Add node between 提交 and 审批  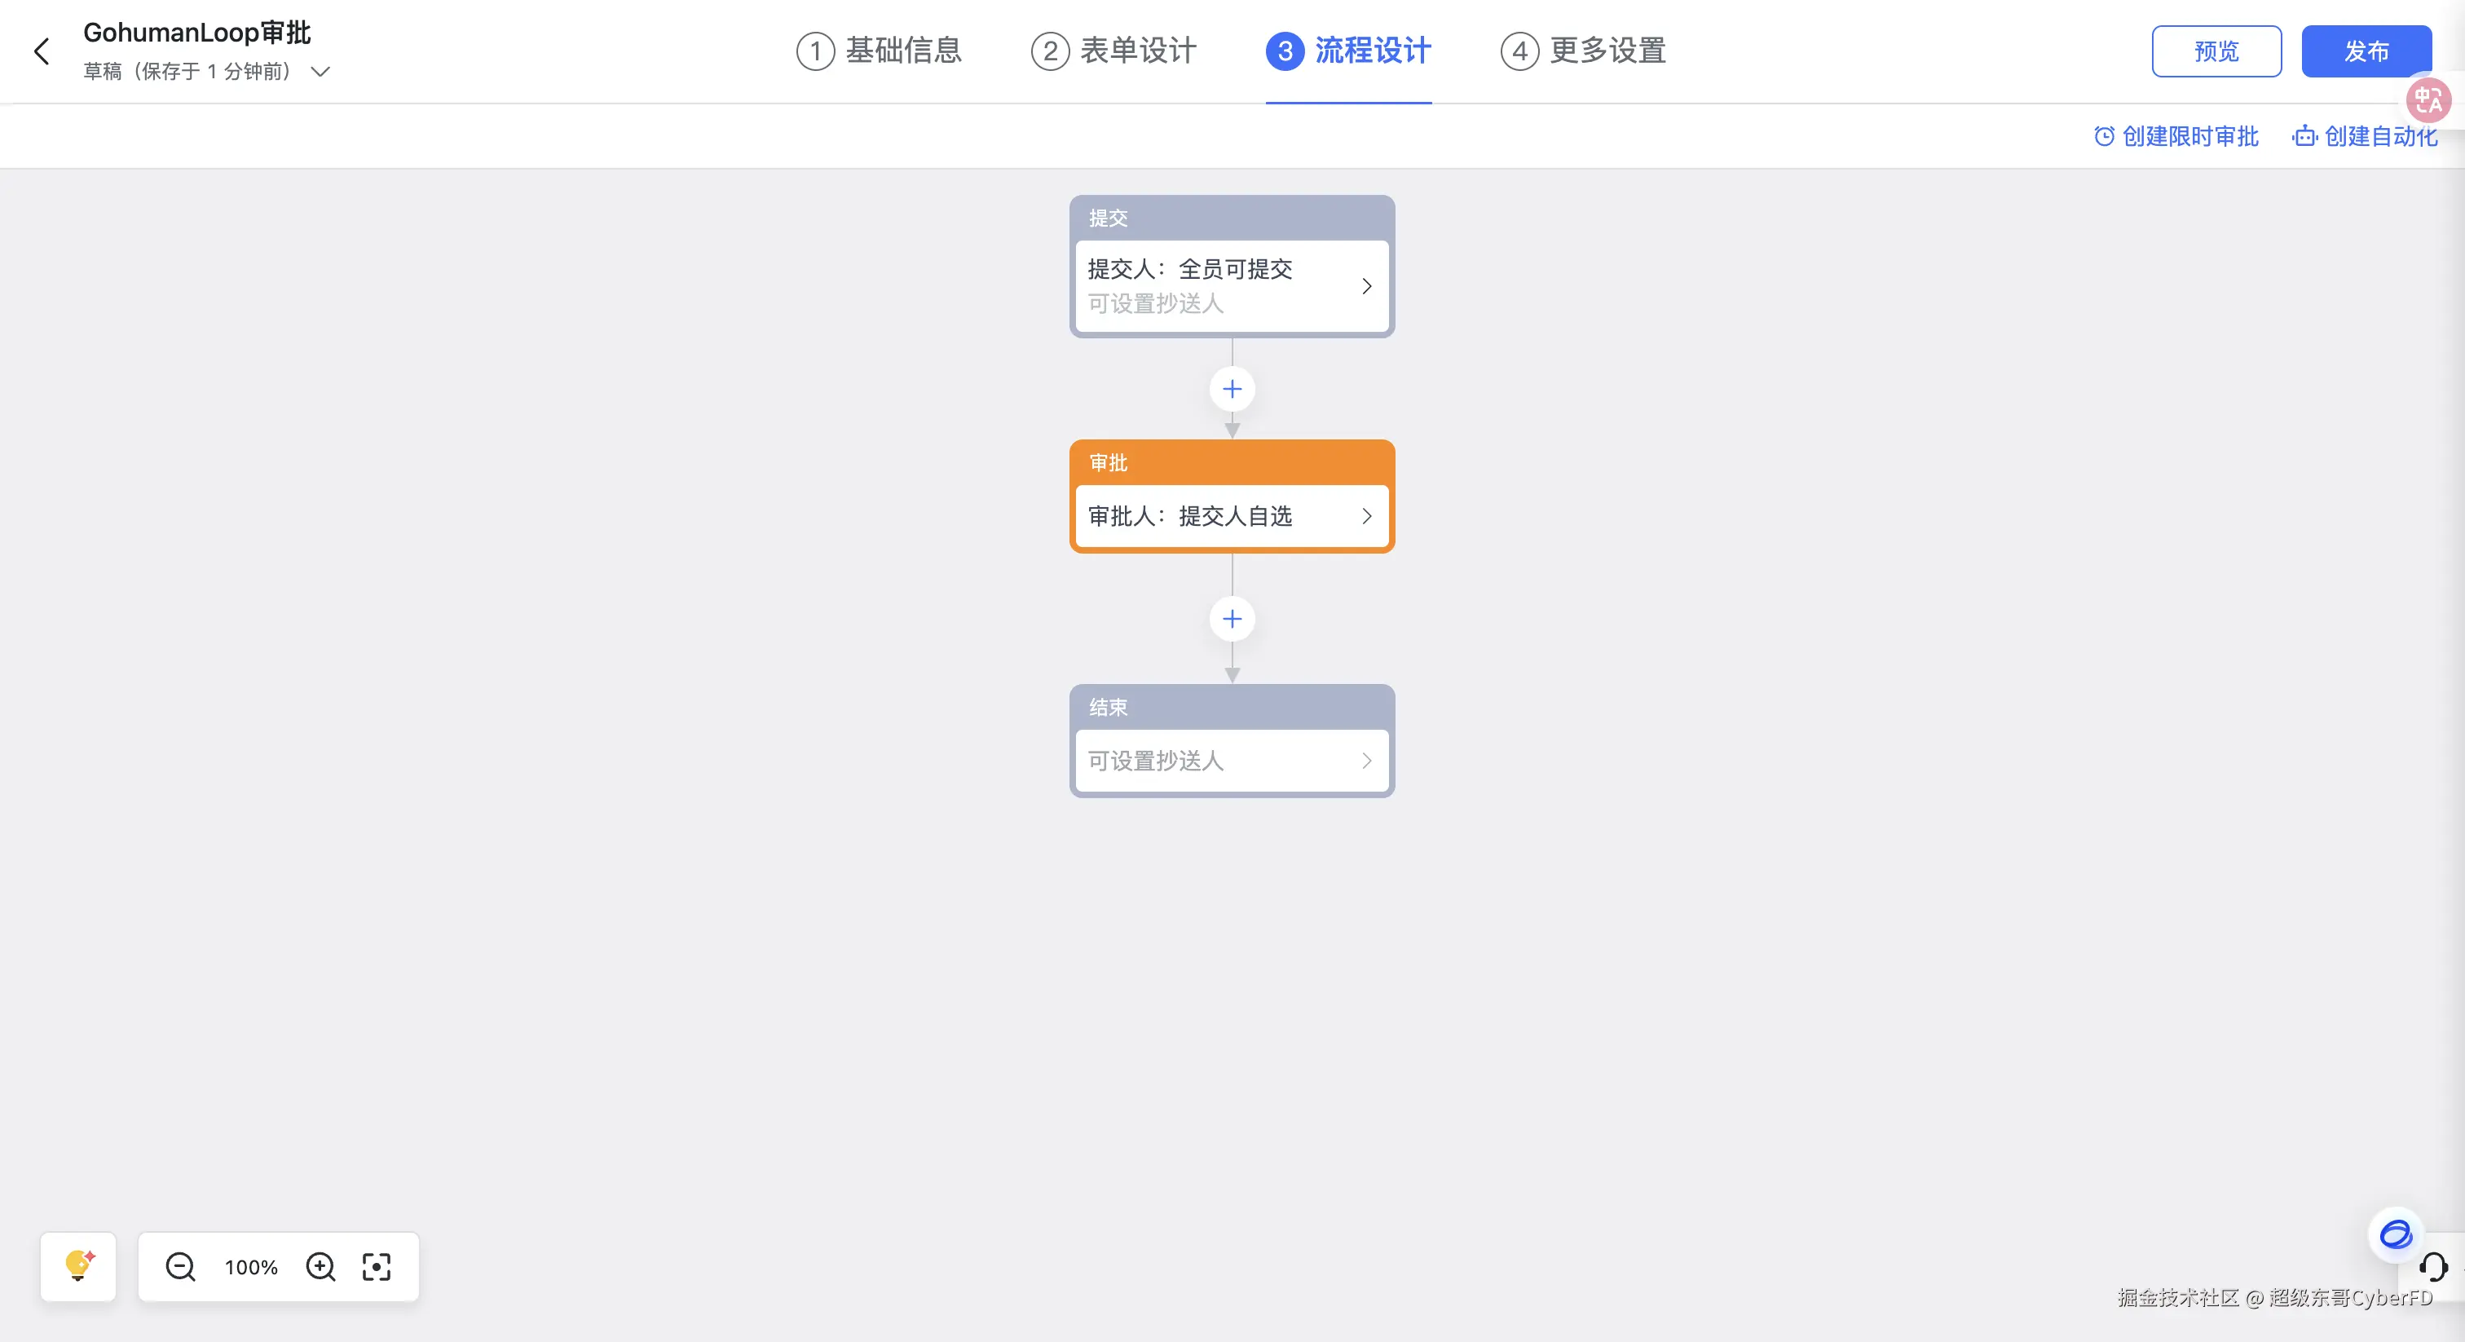[x=1232, y=390]
